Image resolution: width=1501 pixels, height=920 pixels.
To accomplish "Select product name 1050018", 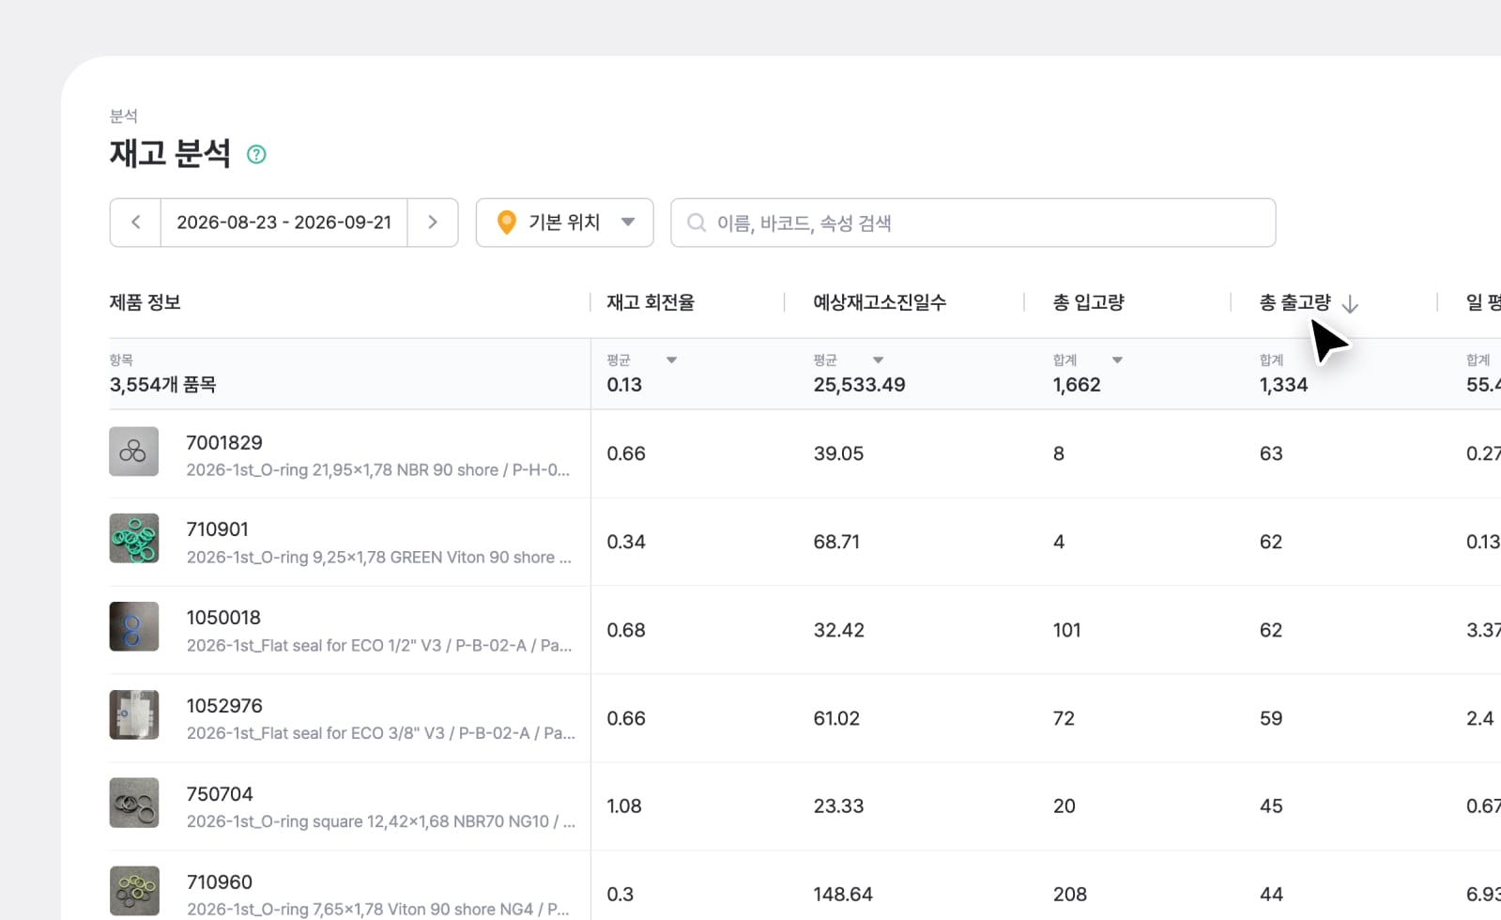I will [223, 618].
